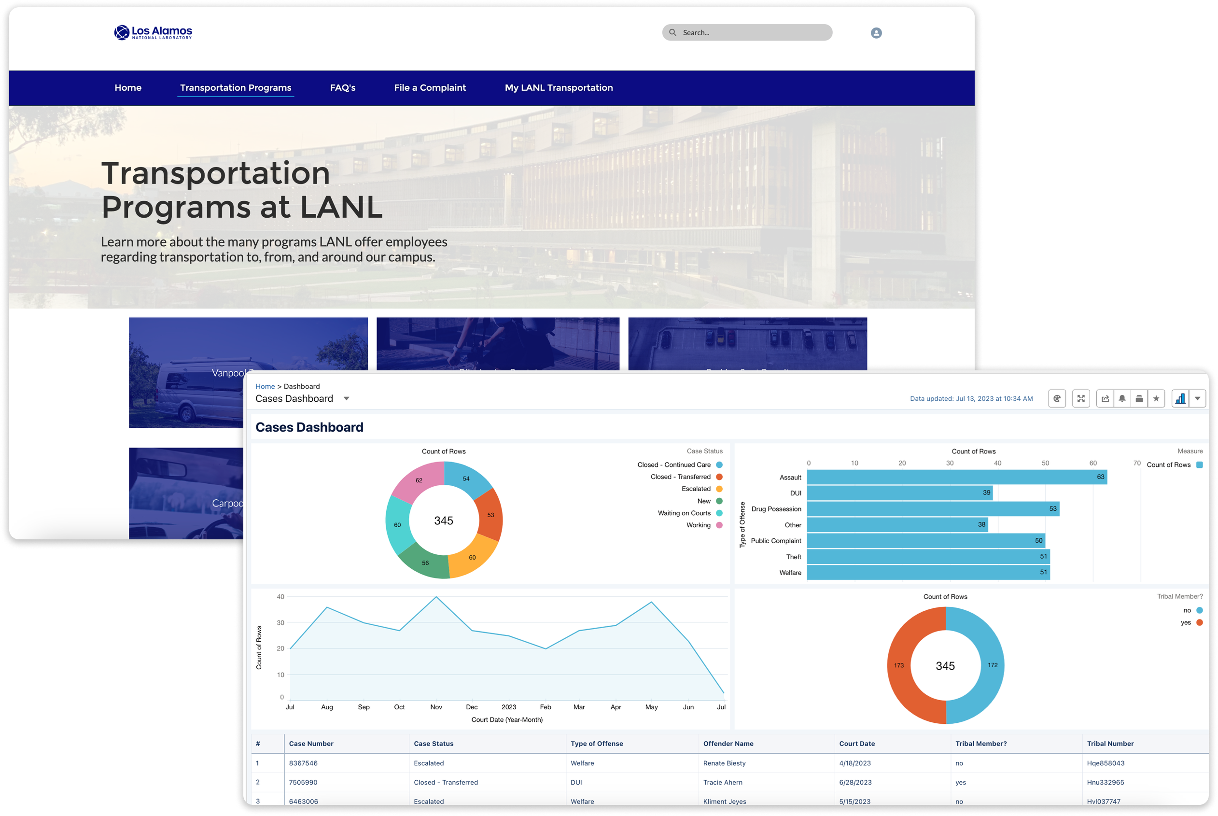This screenshot has width=1218, height=816.
Task: Expand the Cases Dashboard title dropdown arrow
Action: (x=347, y=399)
